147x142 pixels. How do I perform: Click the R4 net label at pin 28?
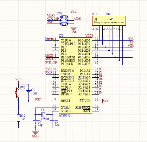click(x=101, y=92)
